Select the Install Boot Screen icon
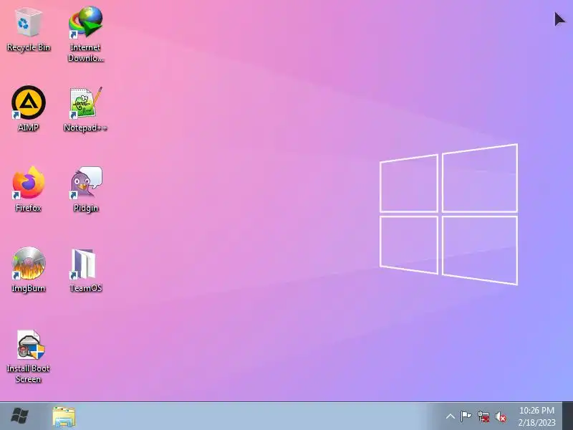 pos(29,356)
